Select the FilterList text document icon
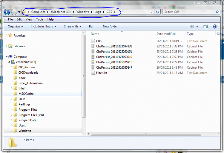224x153 pixels. (93, 73)
